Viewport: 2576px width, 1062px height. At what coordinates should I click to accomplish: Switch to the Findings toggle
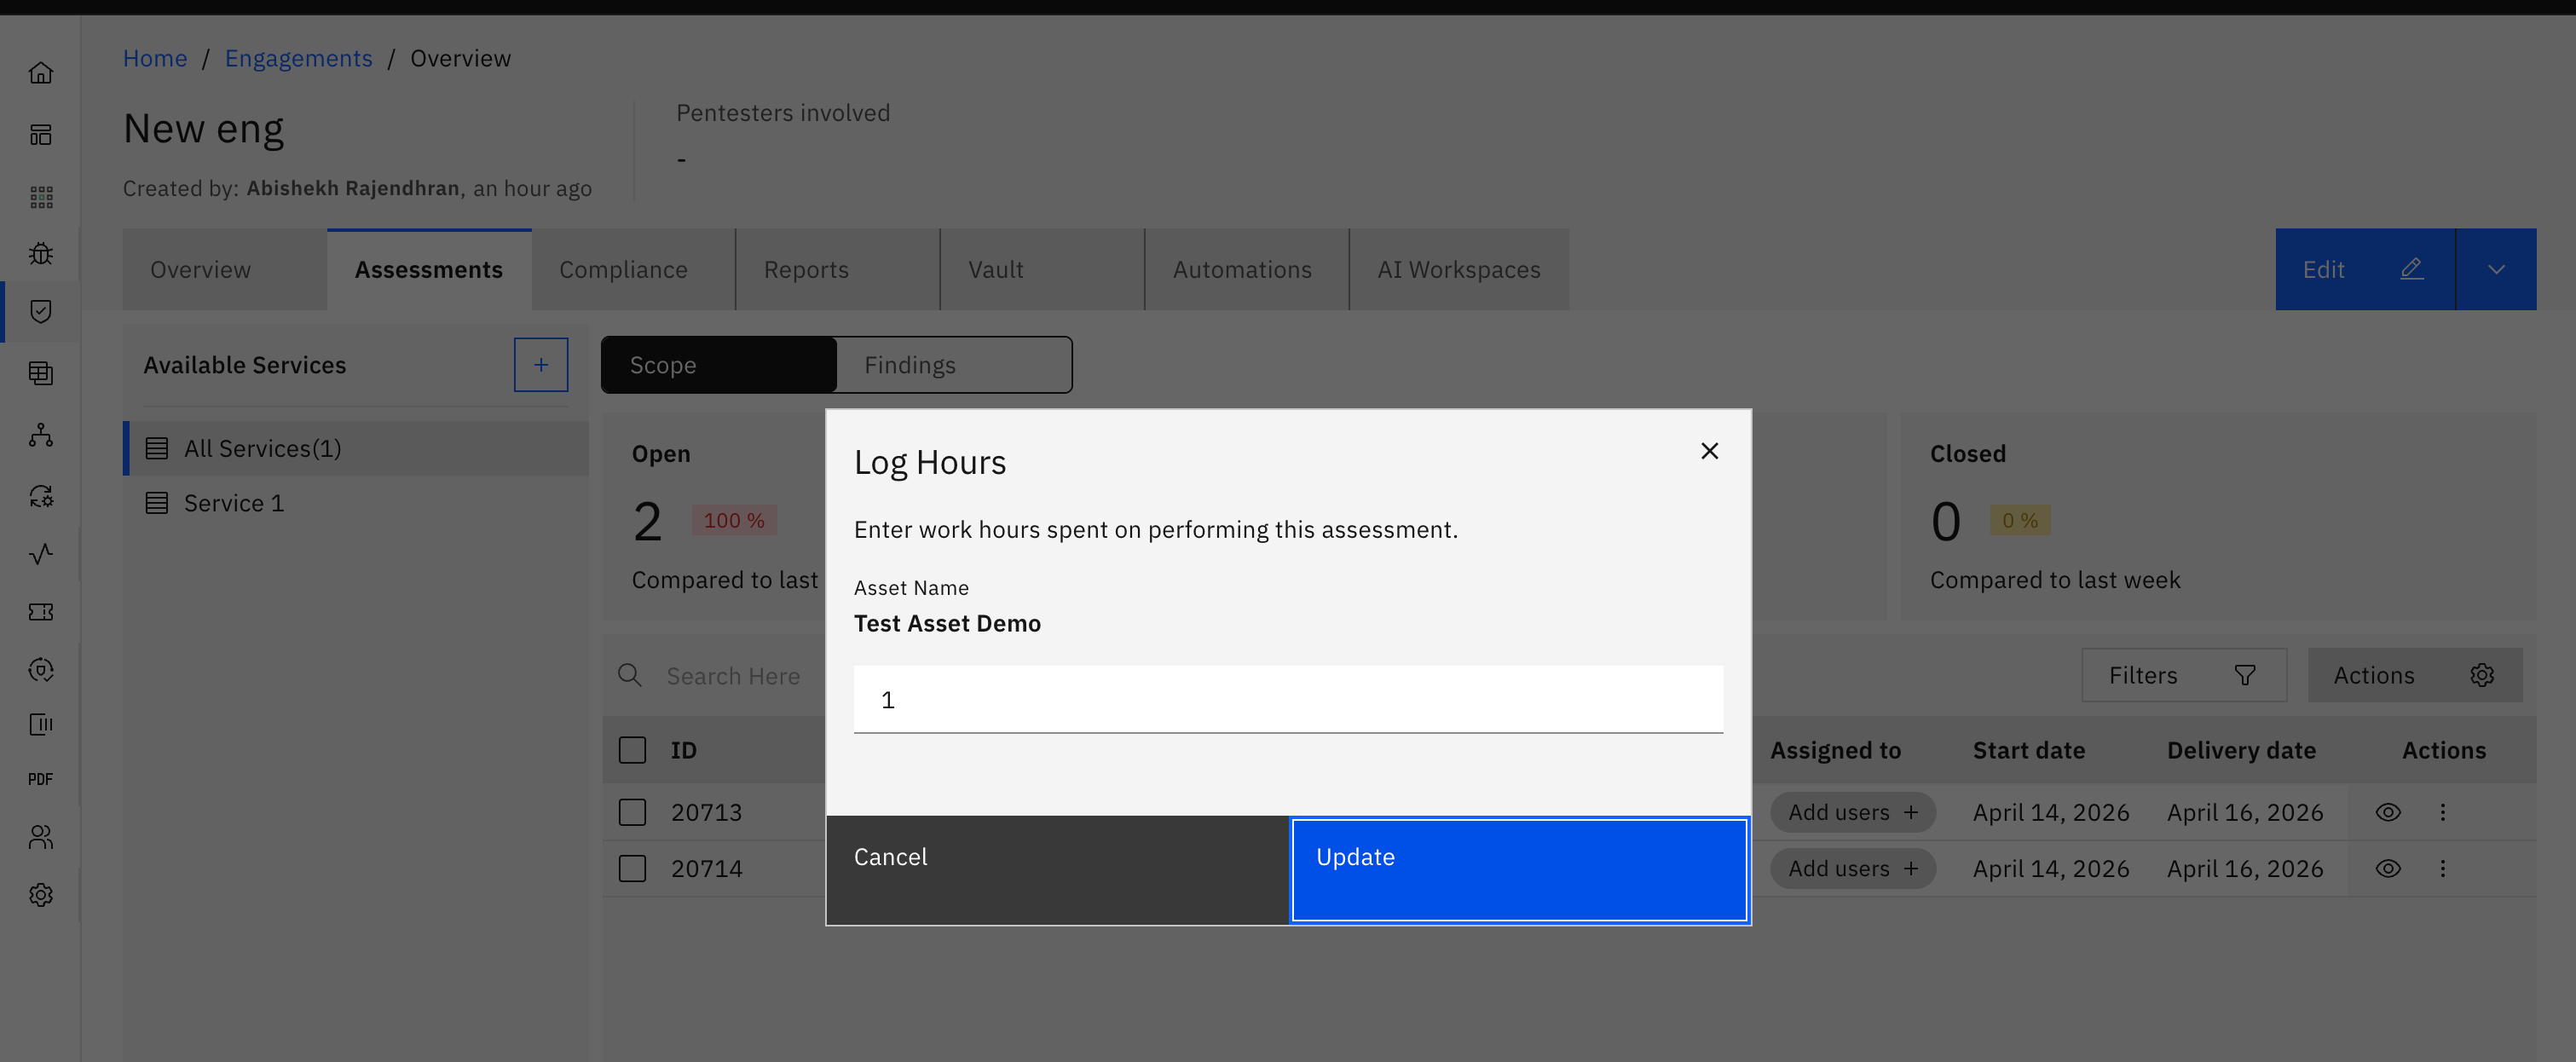coord(953,365)
